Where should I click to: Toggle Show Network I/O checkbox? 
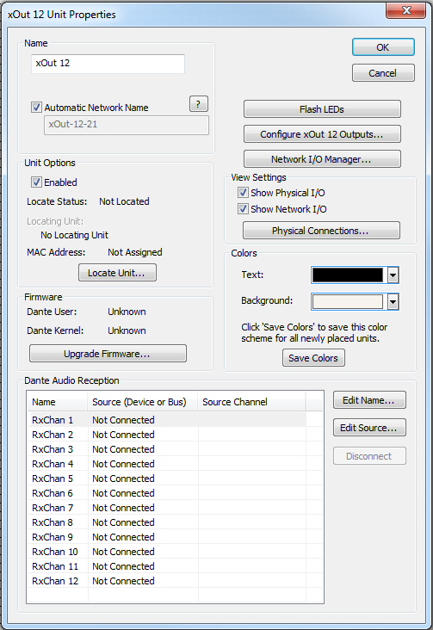pyautogui.click(x=243, y=209)
